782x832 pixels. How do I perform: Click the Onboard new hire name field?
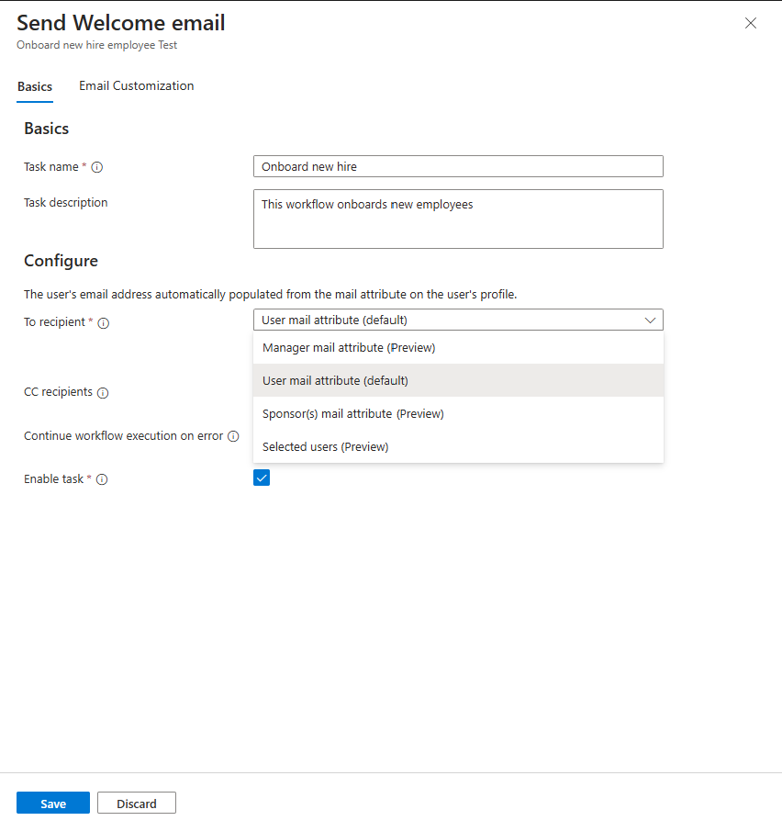click(458, 166)
